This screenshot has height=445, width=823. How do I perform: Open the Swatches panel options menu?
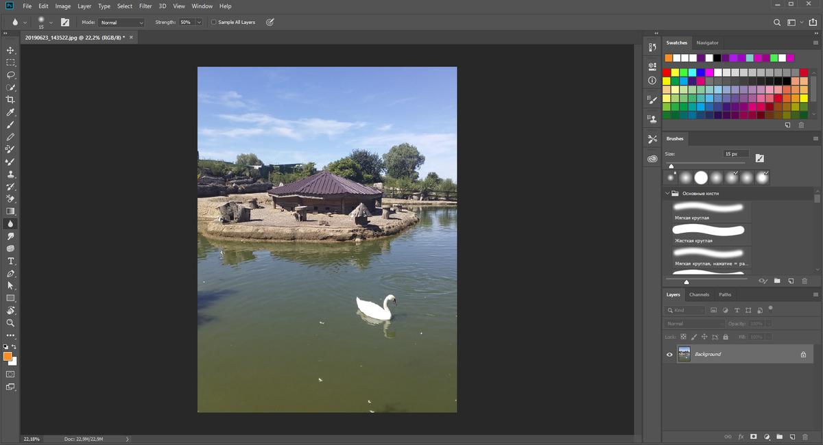tap(816, 42)
